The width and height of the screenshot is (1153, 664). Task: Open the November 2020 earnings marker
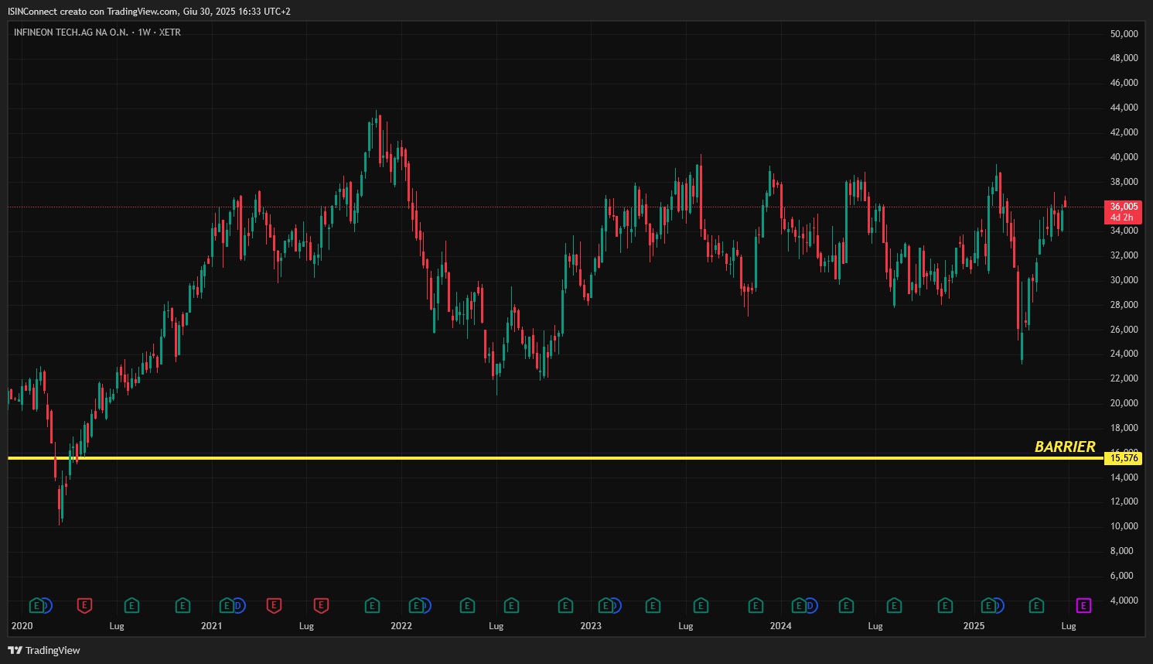click(x=183, y=605)
